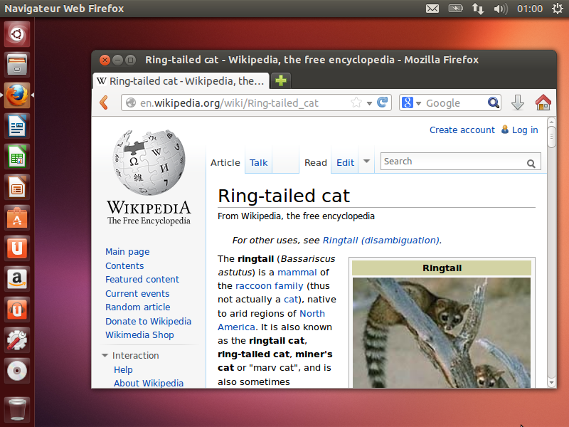Open the Amazon launcher icon
569x427 pixels.
click(17, 279)
